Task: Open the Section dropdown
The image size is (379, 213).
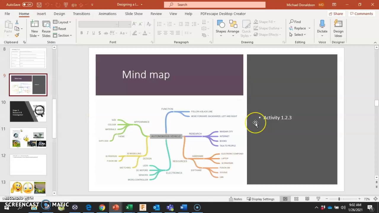Action: [62, 35]
